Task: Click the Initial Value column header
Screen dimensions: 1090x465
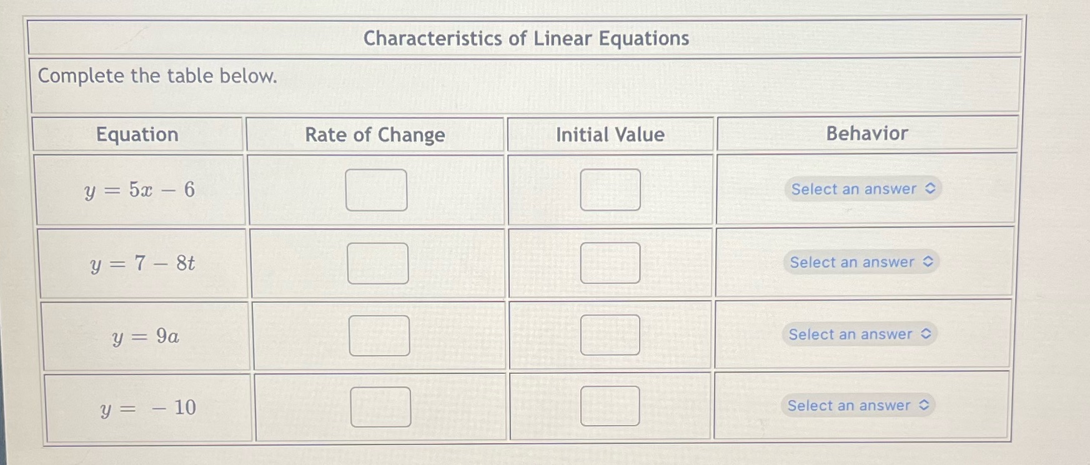Action: (x=610, y=135)
